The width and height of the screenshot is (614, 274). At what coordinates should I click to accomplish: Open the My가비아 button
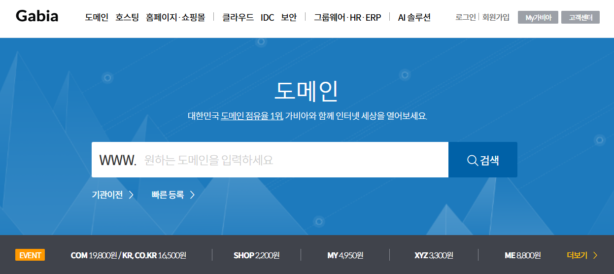click(x=538, y=18)
